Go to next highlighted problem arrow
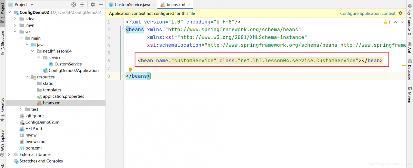 coord(402,22)
